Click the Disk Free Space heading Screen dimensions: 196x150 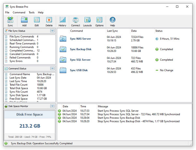pyautogui.click(x=30, y=114)
